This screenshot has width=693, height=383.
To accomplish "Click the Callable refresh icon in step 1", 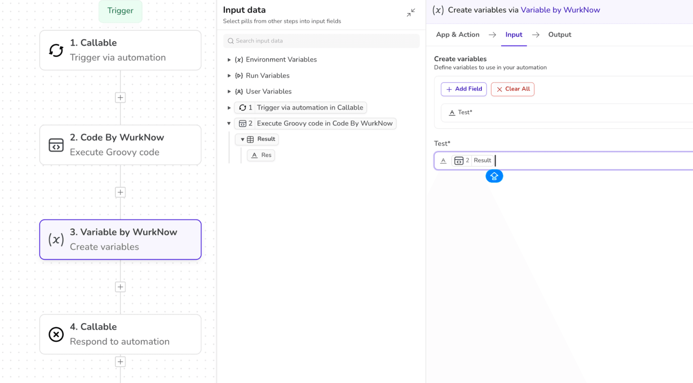I will click(56, 50).
